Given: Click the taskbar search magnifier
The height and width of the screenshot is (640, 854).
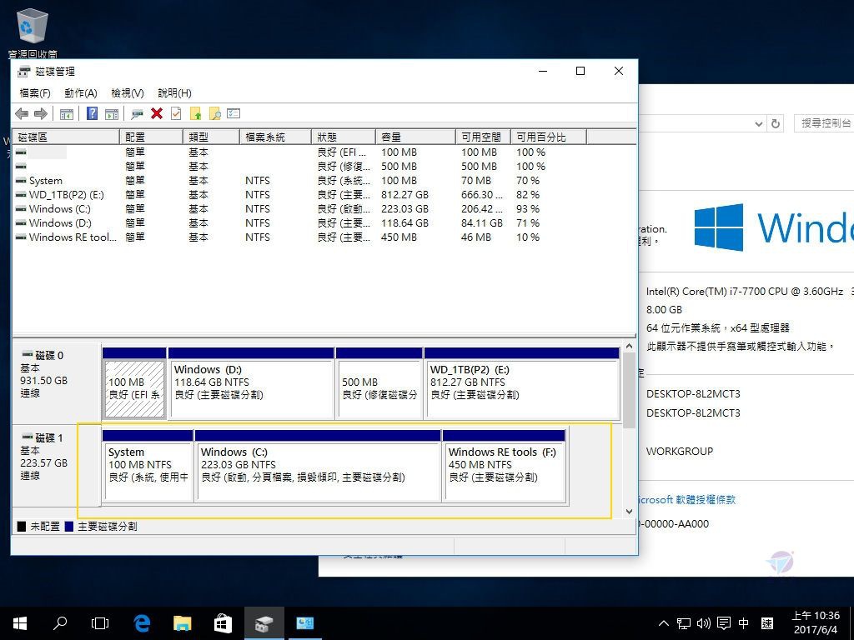Looking at the screenshot, I should [x=60, y=623].
